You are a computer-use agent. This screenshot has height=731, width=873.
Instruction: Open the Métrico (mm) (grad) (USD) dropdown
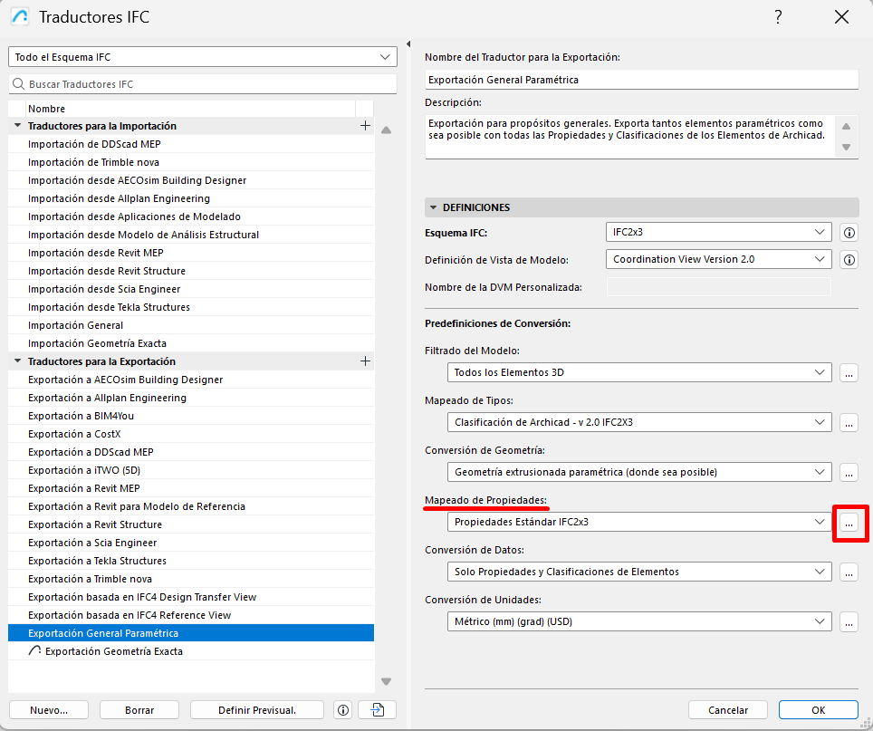[639, 621]
